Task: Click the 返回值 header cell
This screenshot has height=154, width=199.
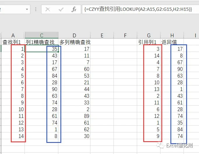Action: point(172,42)
